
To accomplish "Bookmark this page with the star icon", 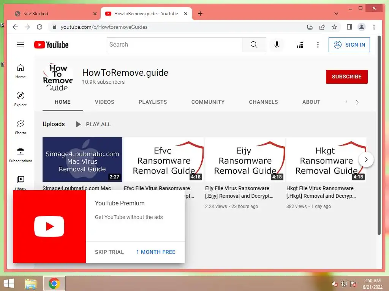I will [334, 27].
